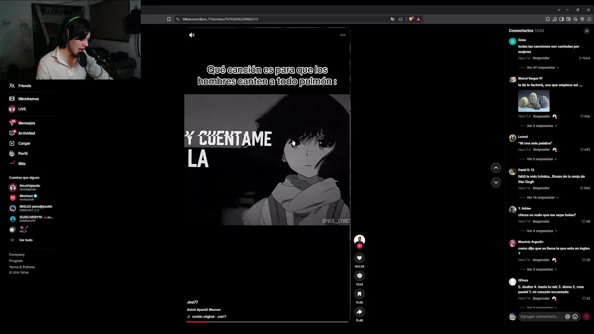Image resolution: width=594 pixels, height=334 pixels.
Task: Reply to Gena's comment
Action: point(541,58)
